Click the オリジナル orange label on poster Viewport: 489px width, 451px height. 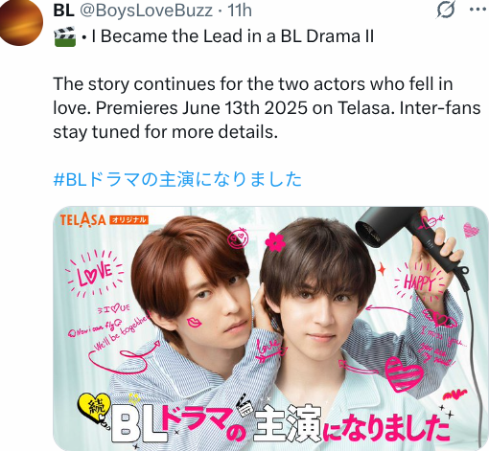point(128,220)
